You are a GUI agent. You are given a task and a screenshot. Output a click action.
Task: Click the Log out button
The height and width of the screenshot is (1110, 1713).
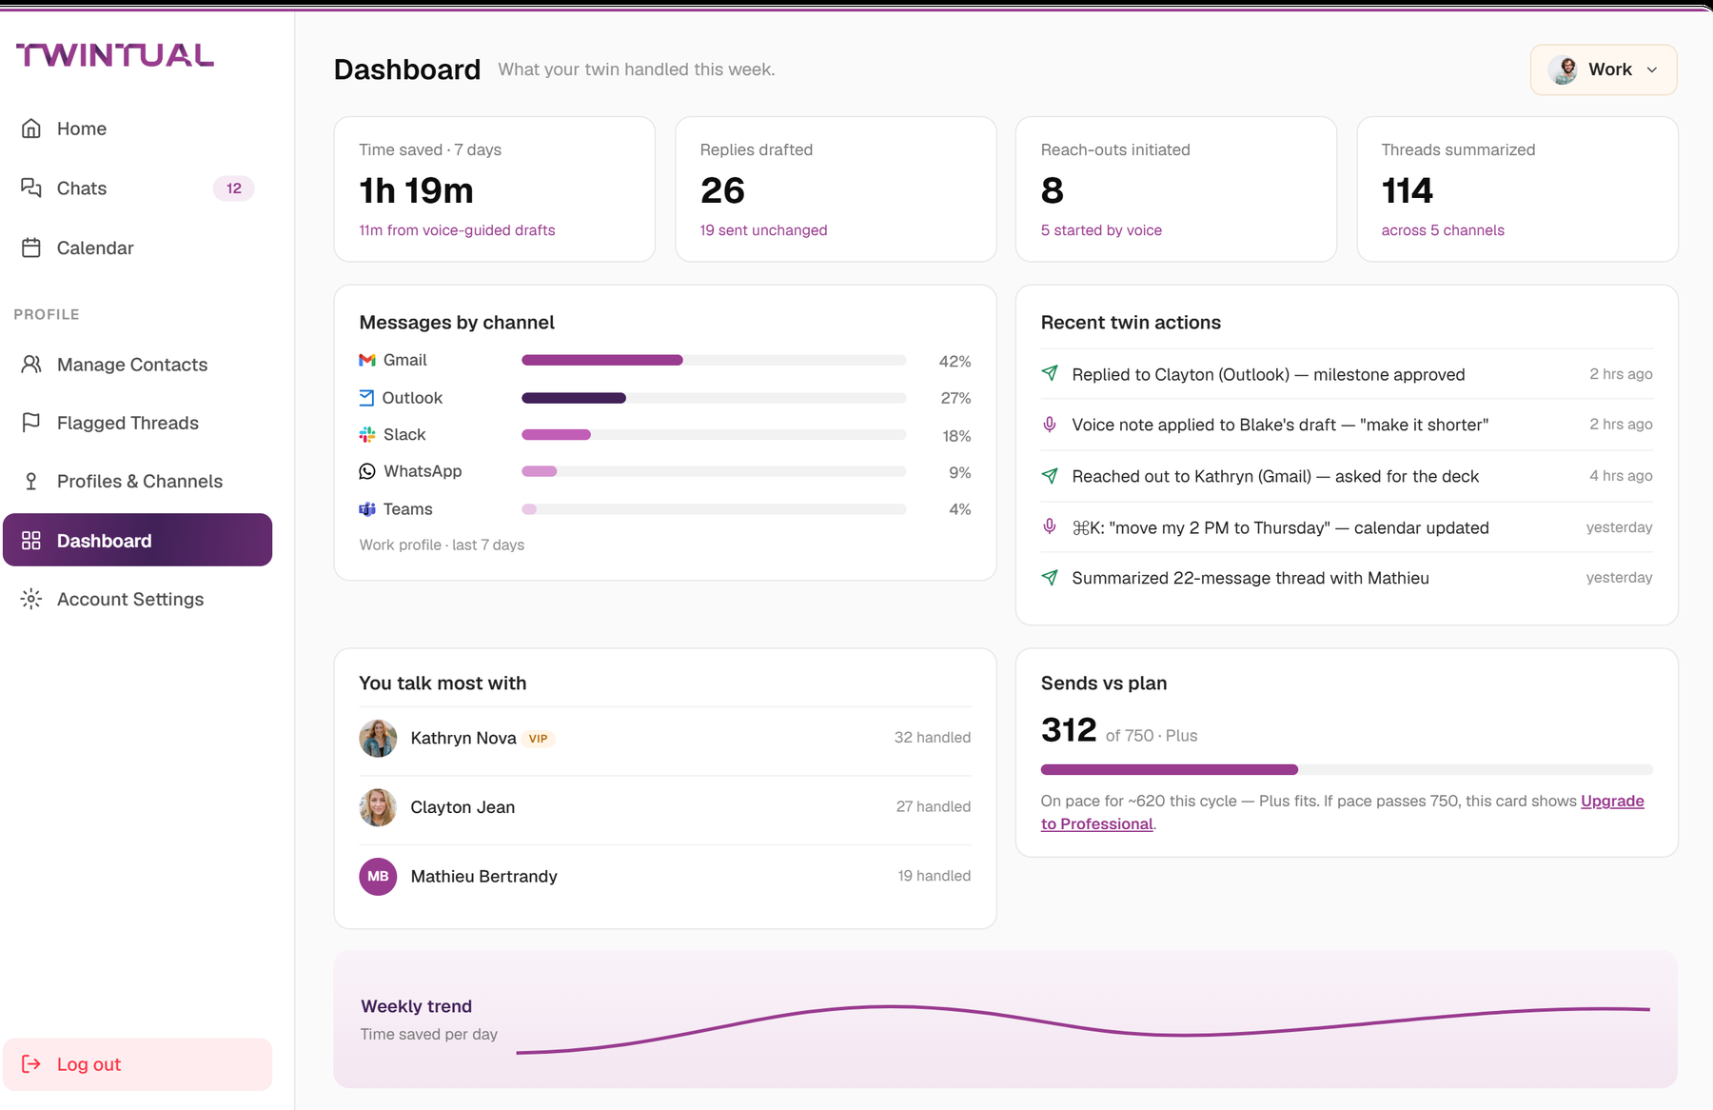point(138,1064)
